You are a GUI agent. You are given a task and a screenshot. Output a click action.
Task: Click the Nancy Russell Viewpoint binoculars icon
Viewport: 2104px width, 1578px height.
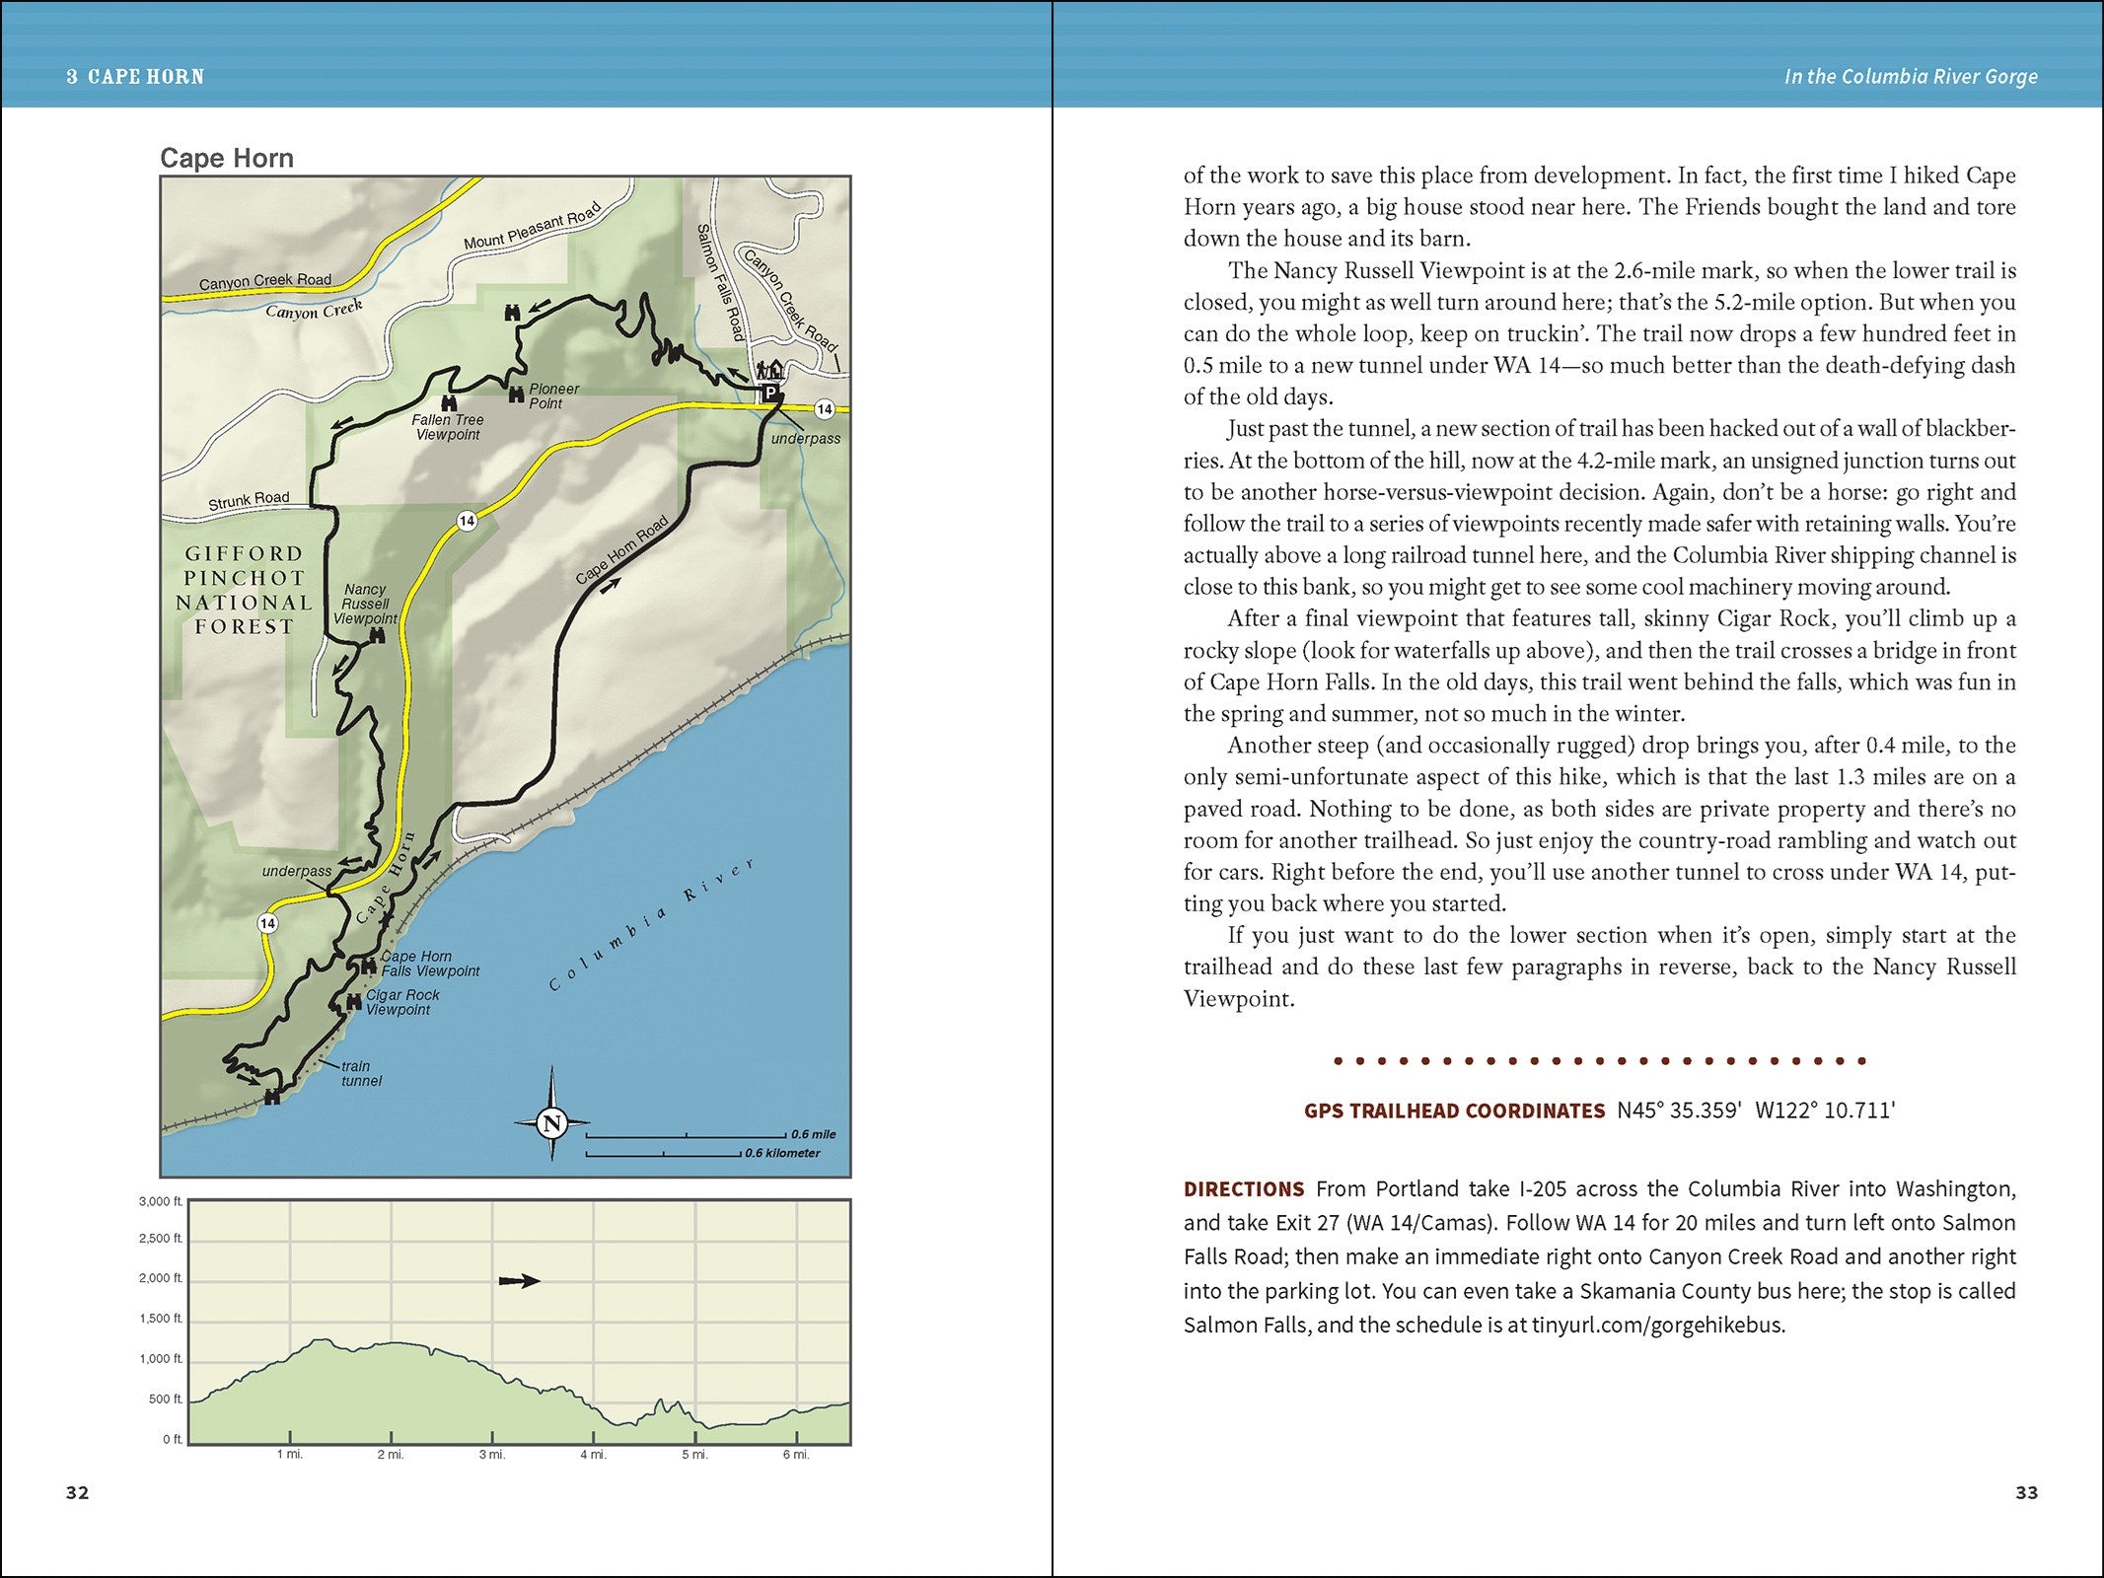click(377, 636)
